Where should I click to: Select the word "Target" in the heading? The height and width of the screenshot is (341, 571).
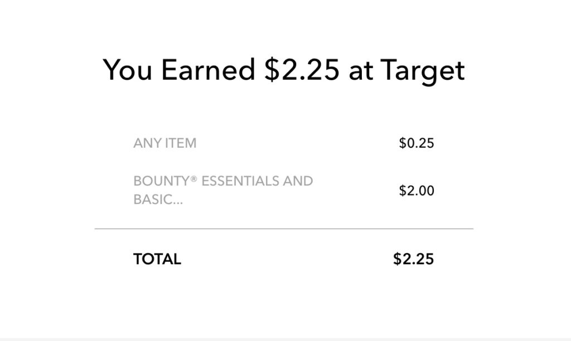click(423, 70)
